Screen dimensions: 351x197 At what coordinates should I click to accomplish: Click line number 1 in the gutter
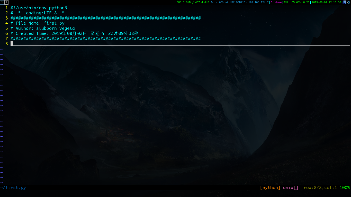pyautogui.click(x=7, y=8)
